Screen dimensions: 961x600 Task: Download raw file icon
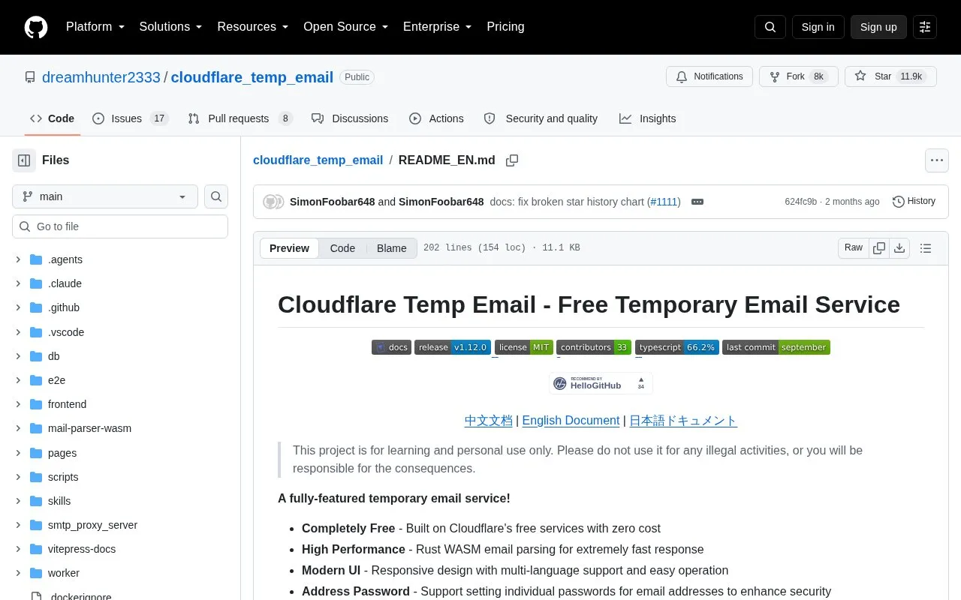899,248
